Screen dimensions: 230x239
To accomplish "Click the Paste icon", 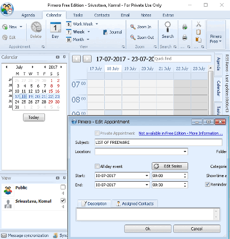I will pos(198,39).
